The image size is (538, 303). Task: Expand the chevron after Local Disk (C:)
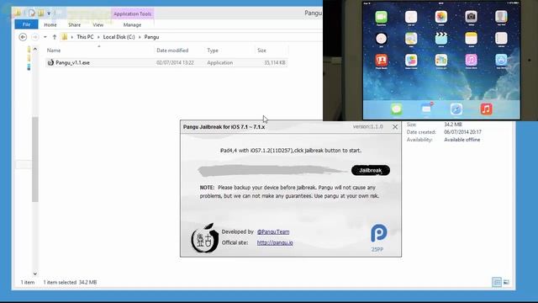[140, 37]
